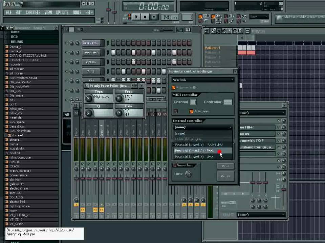
Task: Toggle the Auto detect checkbox
Action: 191,111
